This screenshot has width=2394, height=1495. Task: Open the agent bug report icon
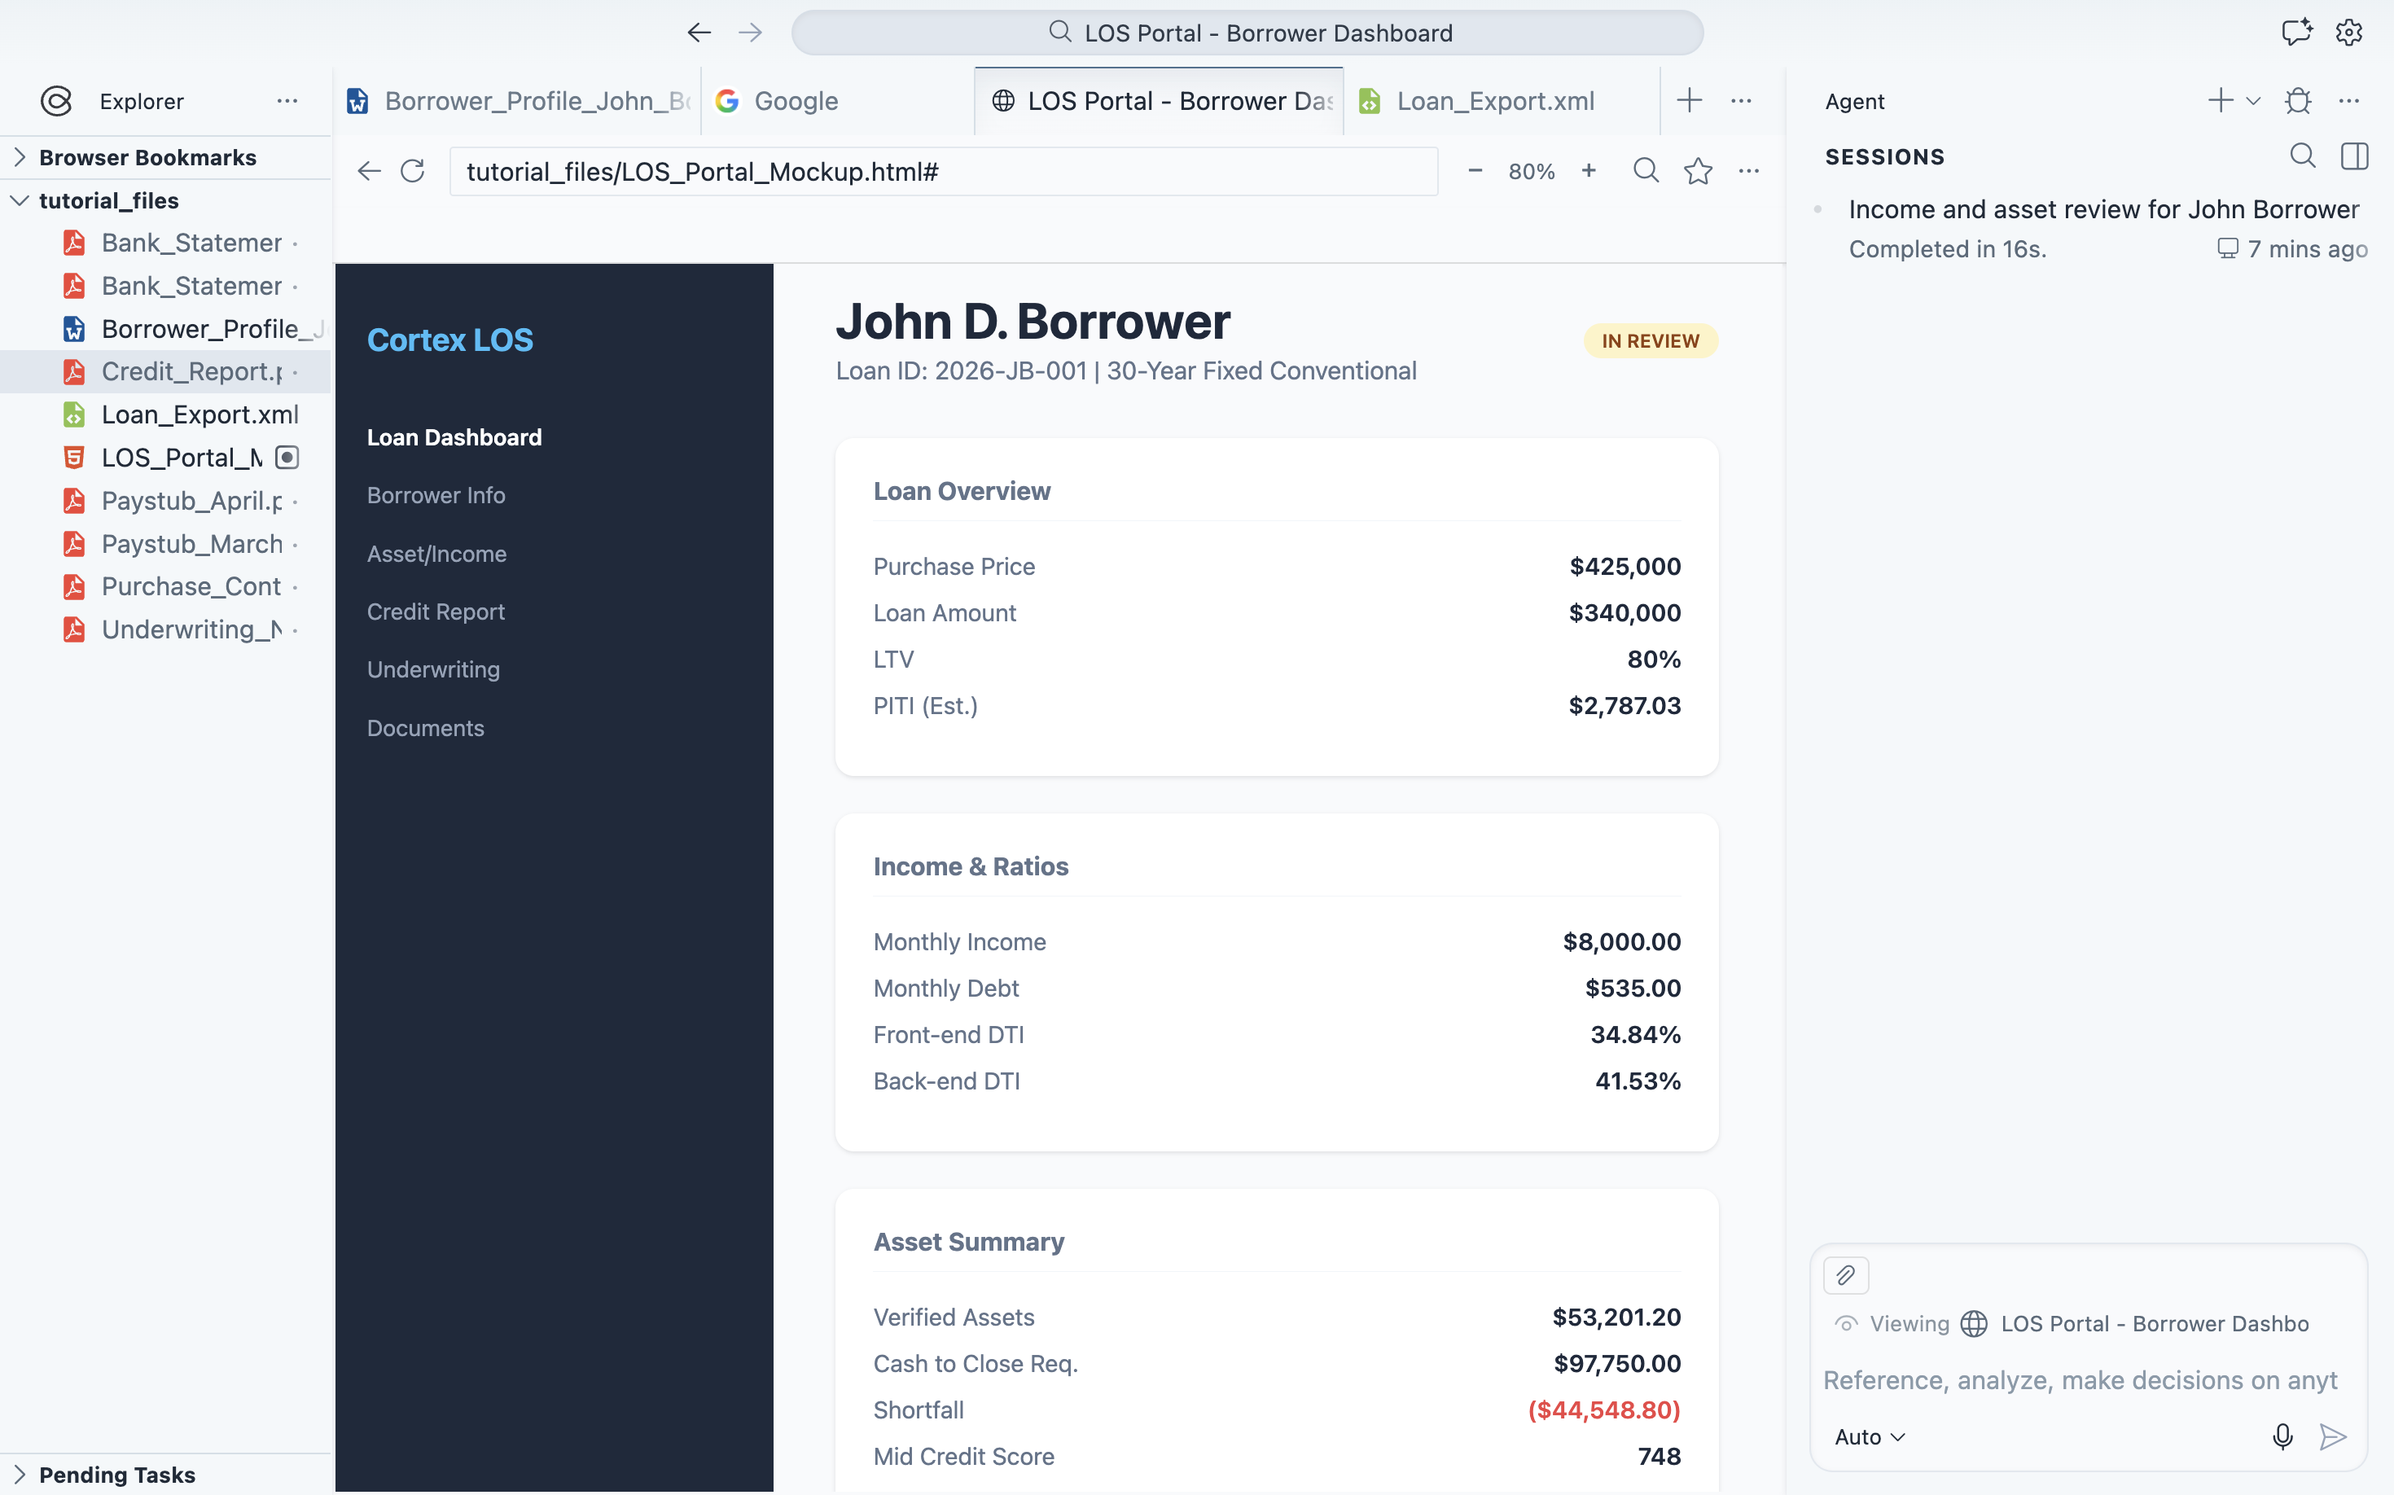pyautogui.click(x=2298, y=100)
